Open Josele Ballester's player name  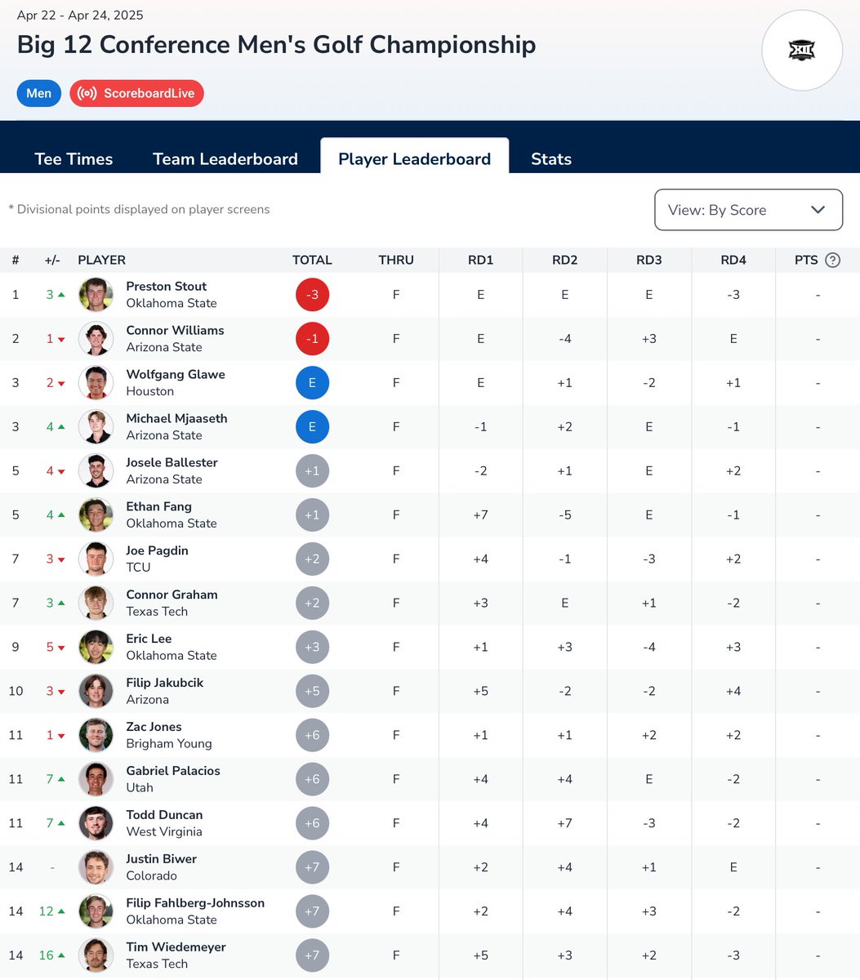pos(172,462)
